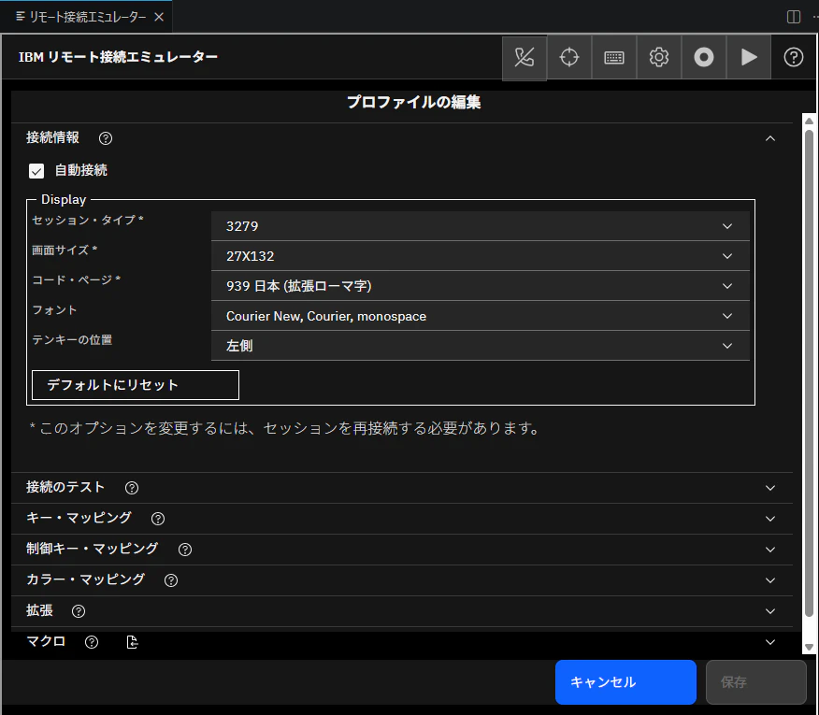Open help icon next to 接続のテスト

[x=132, y=488]
